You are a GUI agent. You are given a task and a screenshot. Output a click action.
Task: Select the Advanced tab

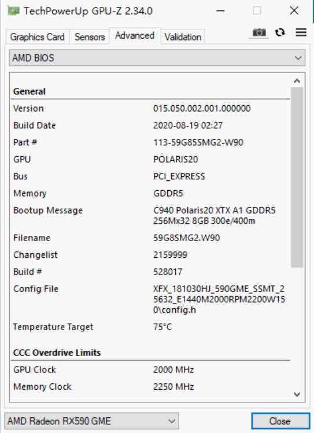135,36
